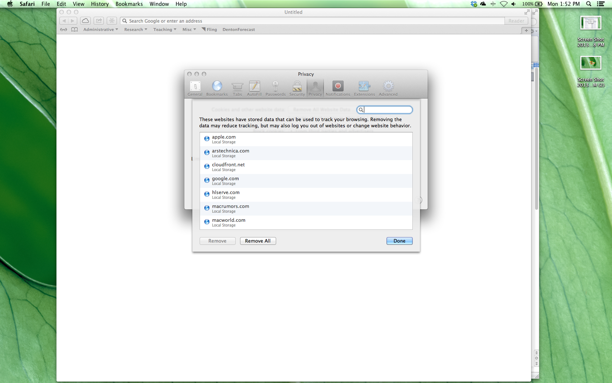Select google.com in website data list
The height and width of the screenshot is (383, 612).
click(x=306, y=181)
